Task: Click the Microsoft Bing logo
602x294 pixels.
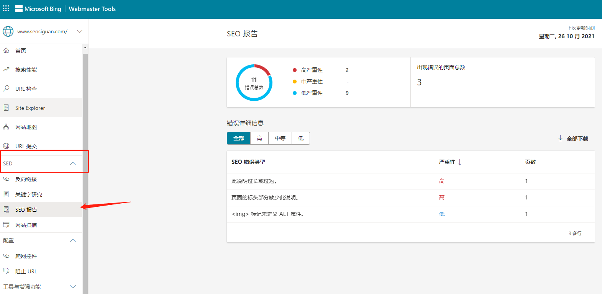Action: [38, 9]
